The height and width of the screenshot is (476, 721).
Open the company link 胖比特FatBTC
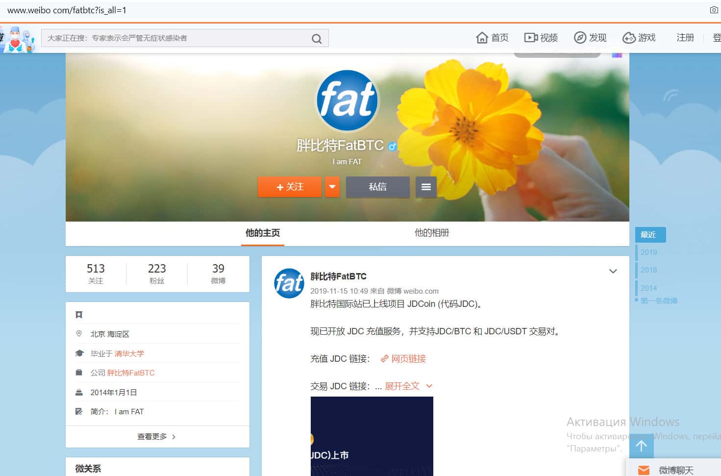(131, 373)
